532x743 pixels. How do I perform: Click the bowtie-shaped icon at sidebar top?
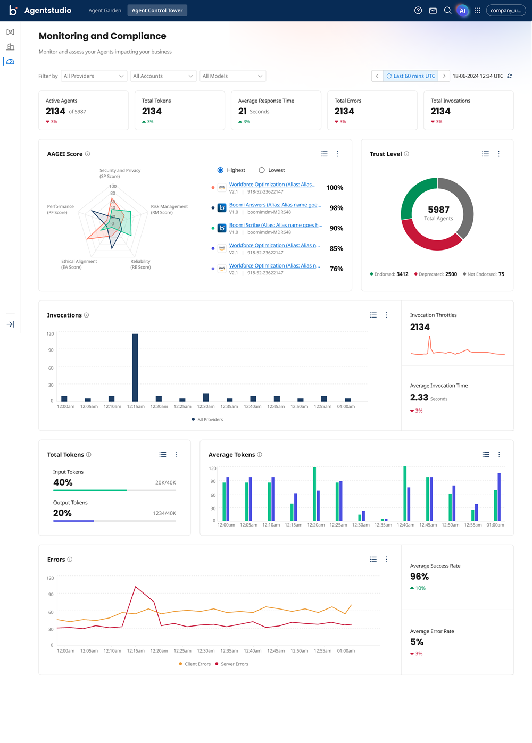point(10,32)
